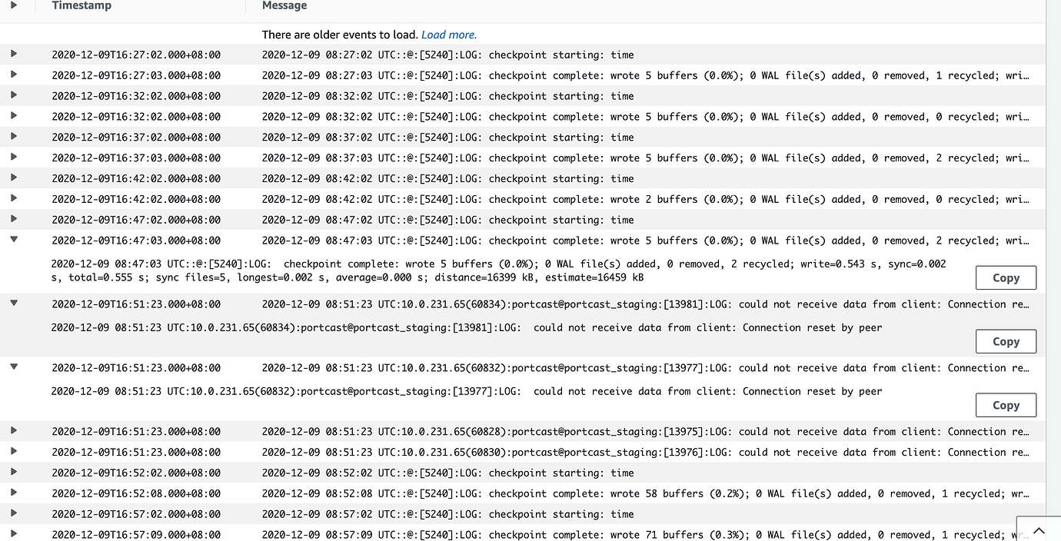The image size is (1061, 541).
Task: Click the expanded detail text for port 60832
Action: coord(467,391)
